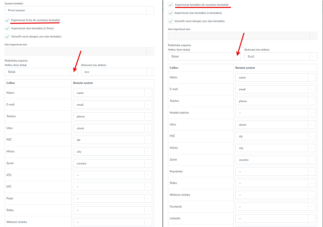Select the "eco" tracked state field

click(113, 72)
